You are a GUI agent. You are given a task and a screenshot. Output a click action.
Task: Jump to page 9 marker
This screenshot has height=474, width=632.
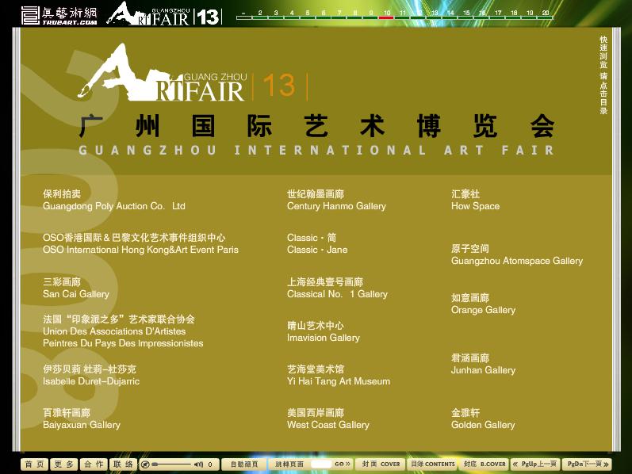pyautogui.click(x=371, y=15)
